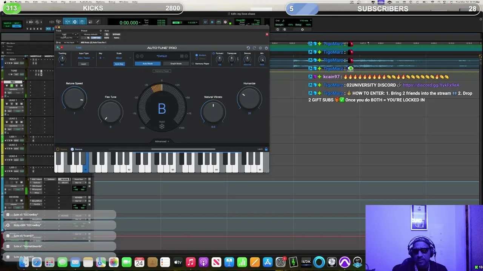Click the *Default preset name
This screenshot has width=483, height=271.
point(162,56)
